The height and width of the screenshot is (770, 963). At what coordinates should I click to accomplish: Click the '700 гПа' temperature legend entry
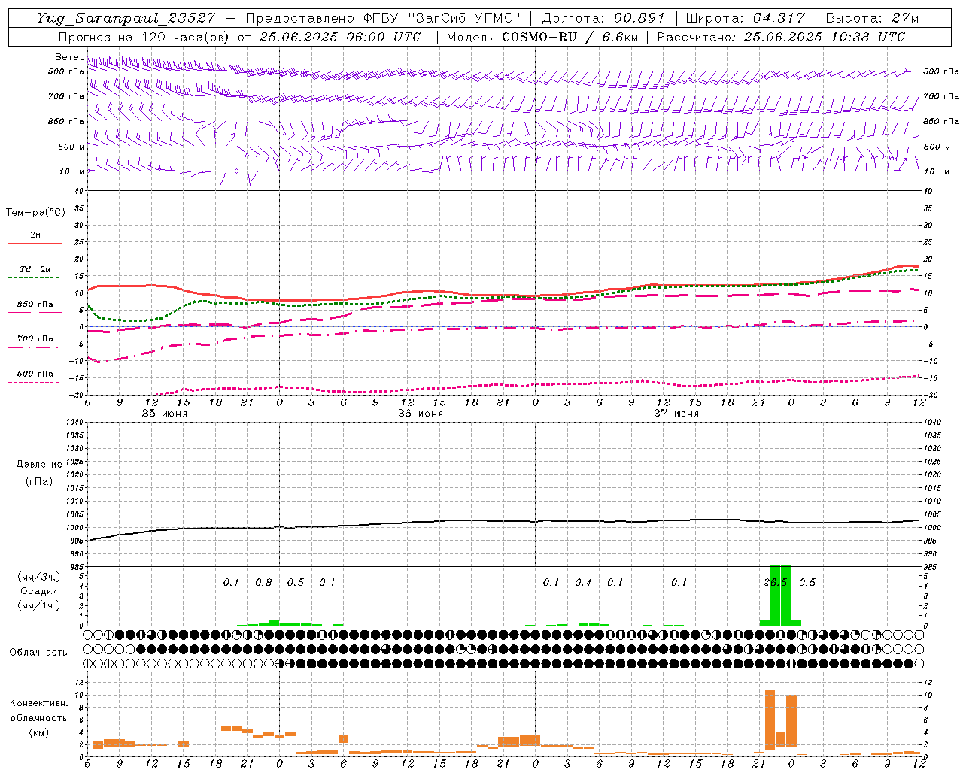click(35, 339)
